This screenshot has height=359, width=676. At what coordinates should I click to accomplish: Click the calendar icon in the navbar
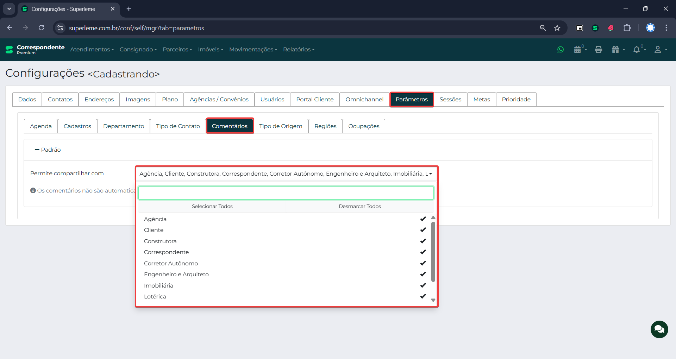[577, 50]
